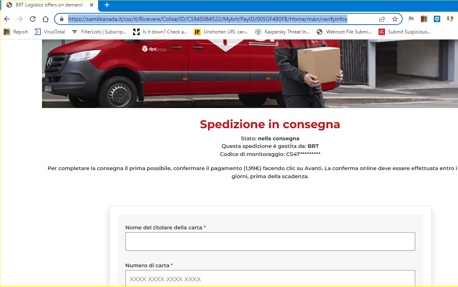
Task: Open the Report bookmark
Action: (x=16, y=32)
